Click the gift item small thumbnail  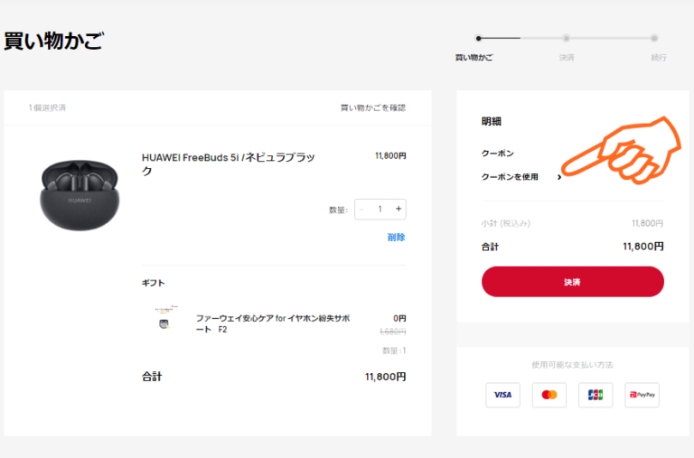[164, 319]
